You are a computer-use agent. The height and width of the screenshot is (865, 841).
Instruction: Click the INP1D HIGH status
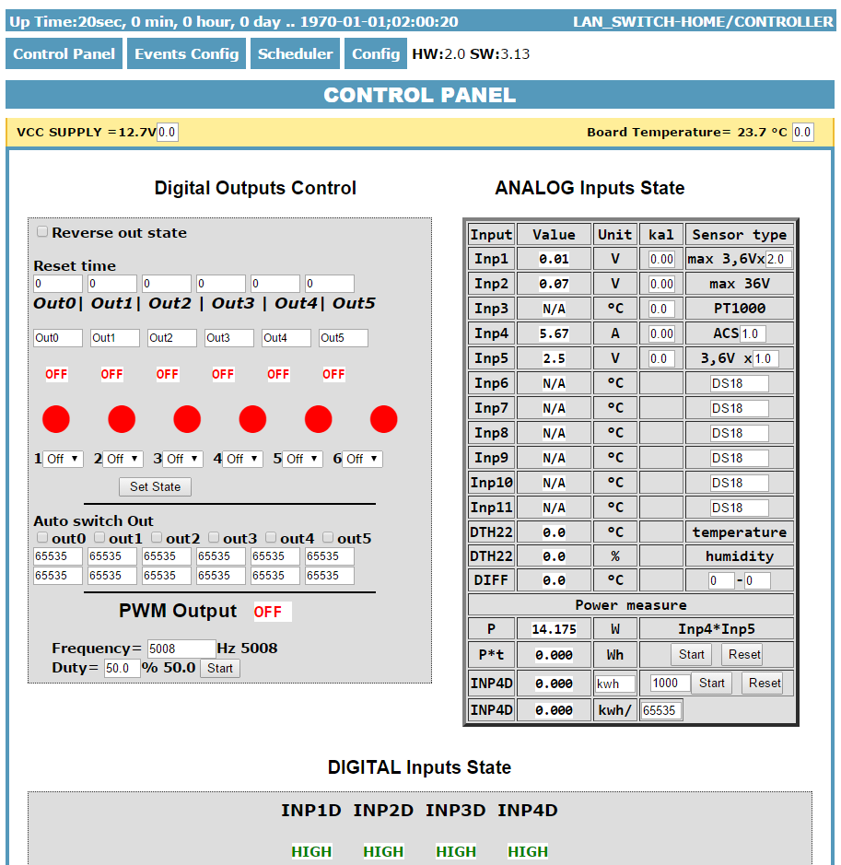311,852
